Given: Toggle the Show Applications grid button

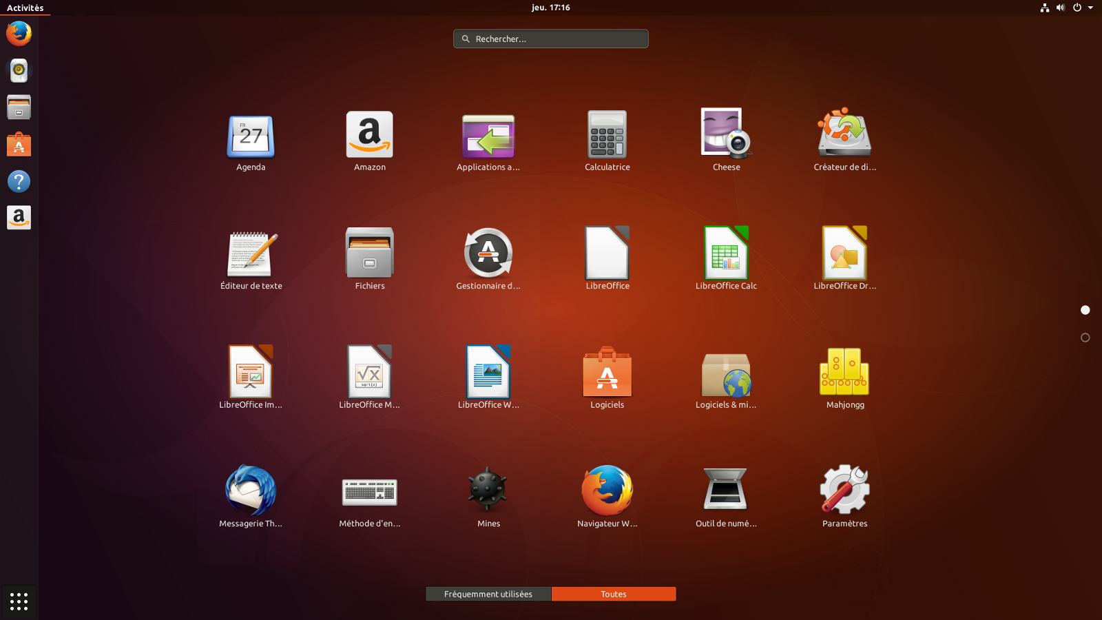Looking at the screenshot, I should coord(19,601).
